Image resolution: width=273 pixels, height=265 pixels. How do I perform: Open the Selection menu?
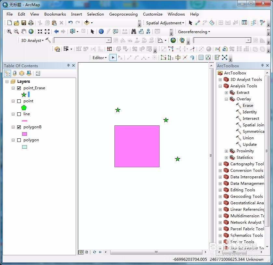(x=96, y=14)
